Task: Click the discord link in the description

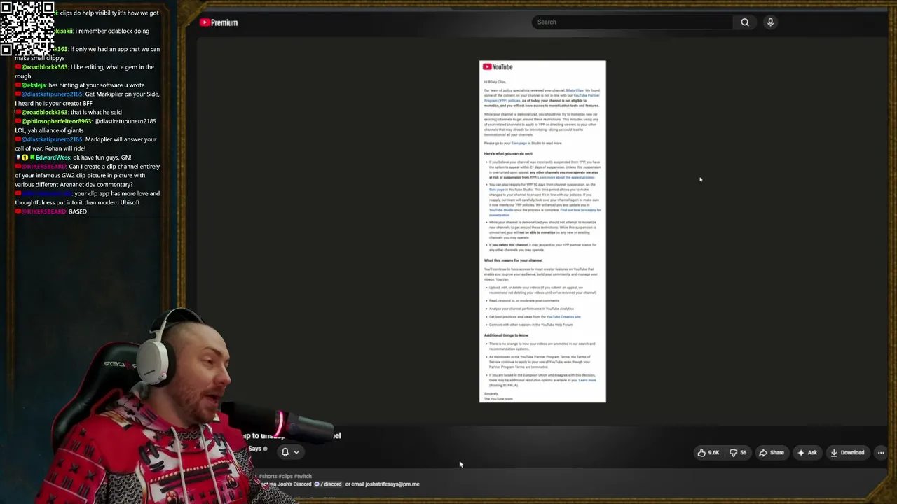Action: (x=327, y=484)
